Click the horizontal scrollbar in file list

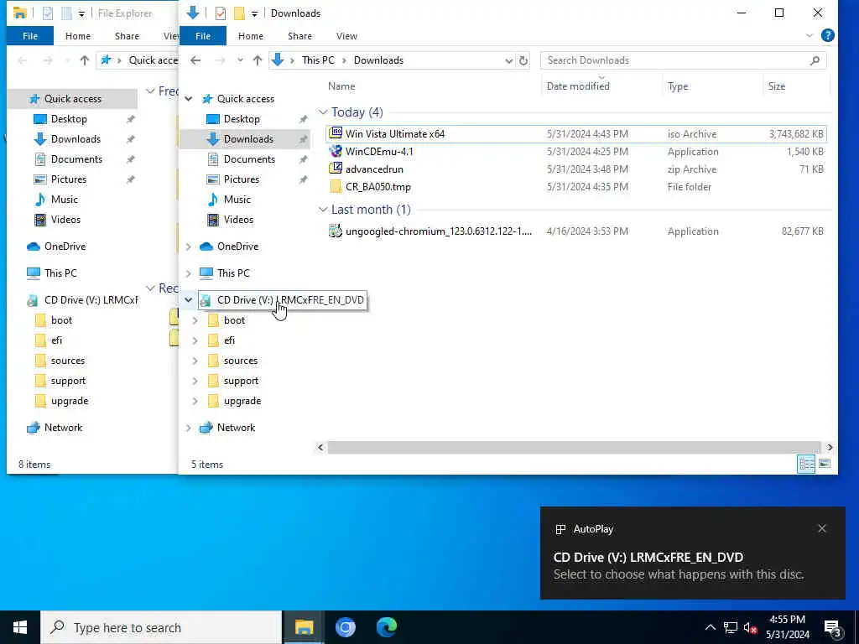574,448
